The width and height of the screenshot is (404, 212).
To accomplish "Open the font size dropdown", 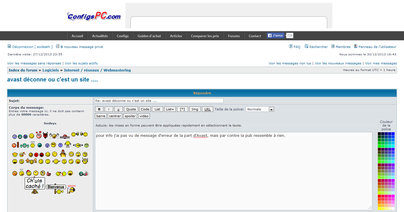I will [260, 109].
